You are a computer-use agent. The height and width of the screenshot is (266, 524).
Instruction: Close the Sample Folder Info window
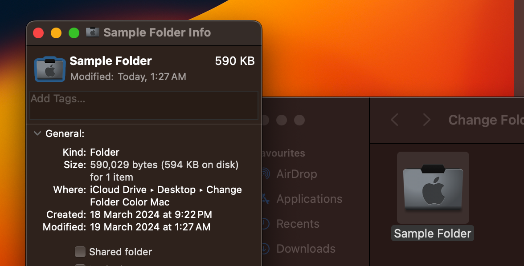(38, 32)
